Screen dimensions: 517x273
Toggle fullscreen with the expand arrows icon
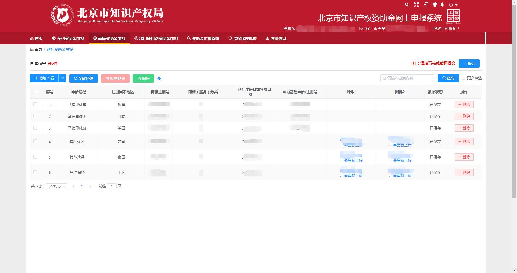(416, 5)
